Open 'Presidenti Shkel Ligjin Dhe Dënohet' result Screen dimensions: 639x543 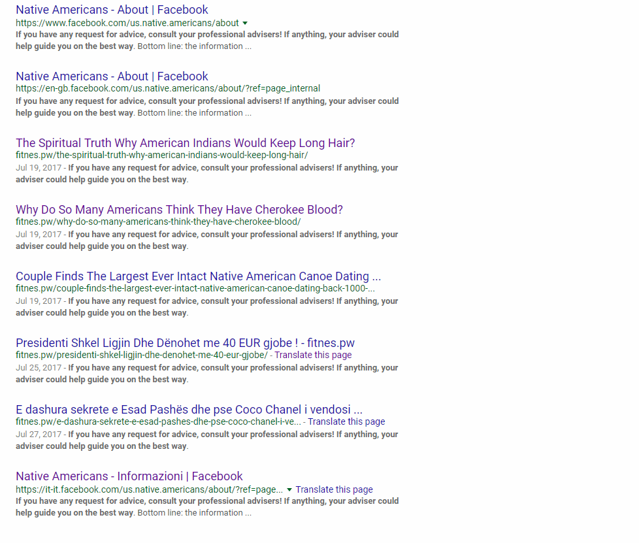(185, 343)
